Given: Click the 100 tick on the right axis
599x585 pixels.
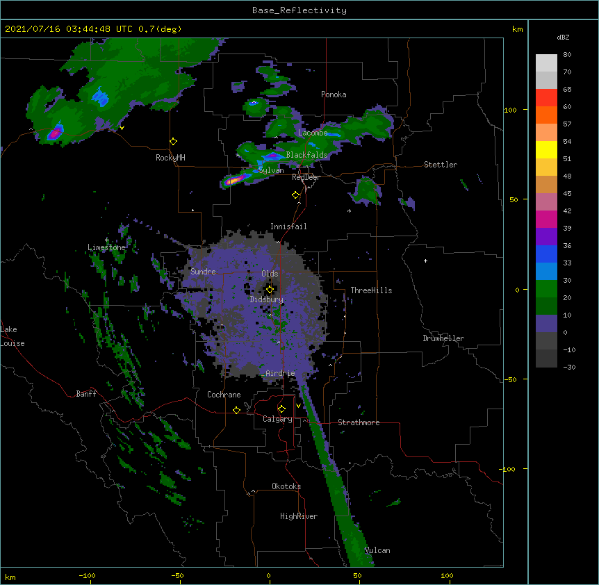Looking at the screenshot, I should (510, 110).
